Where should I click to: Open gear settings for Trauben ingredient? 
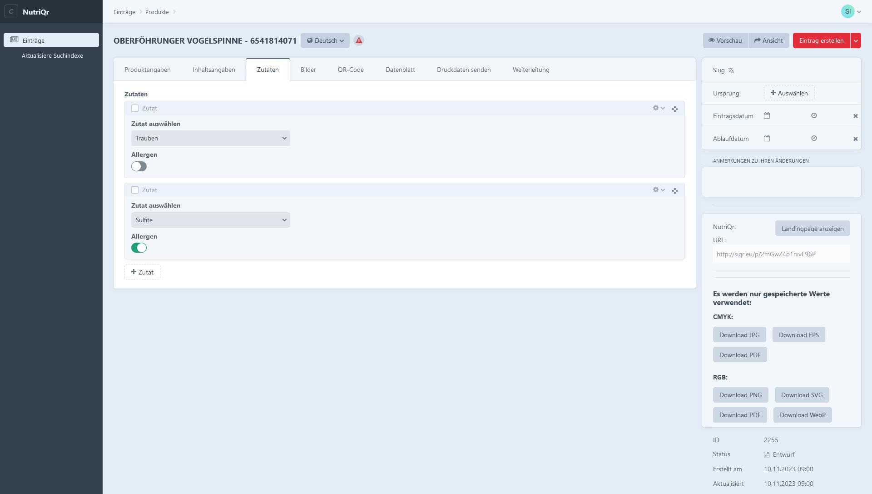658,108
